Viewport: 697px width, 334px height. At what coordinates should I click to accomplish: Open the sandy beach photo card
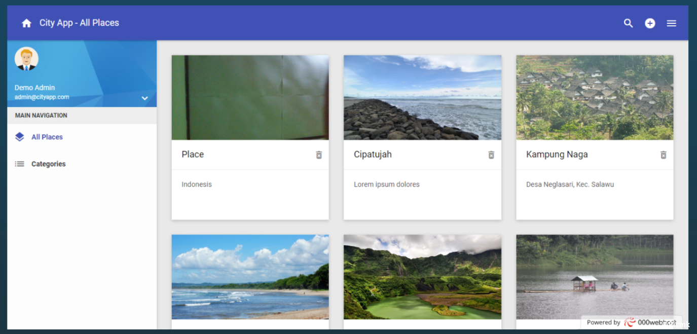point(250,277)
